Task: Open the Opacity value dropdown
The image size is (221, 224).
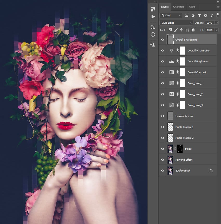Action: 217,23
